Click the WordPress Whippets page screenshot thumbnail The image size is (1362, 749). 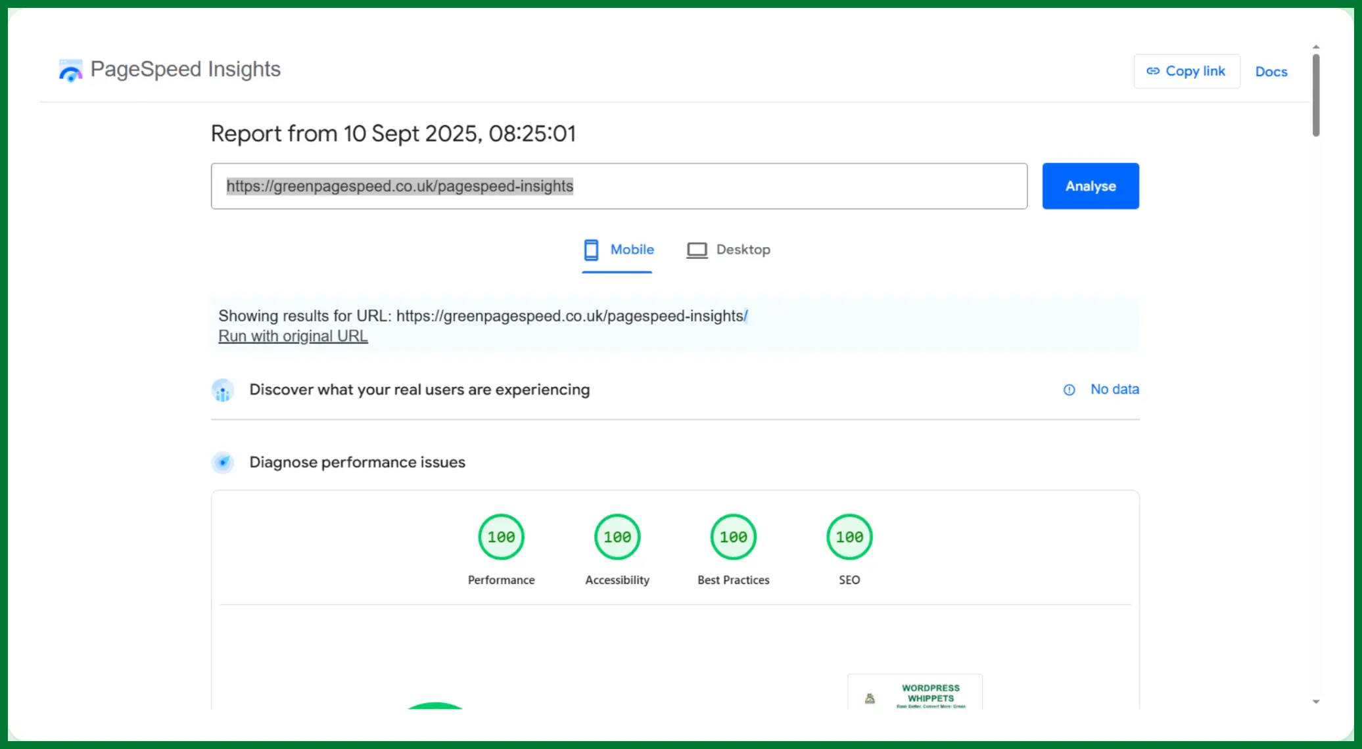(x=915, y=693)
